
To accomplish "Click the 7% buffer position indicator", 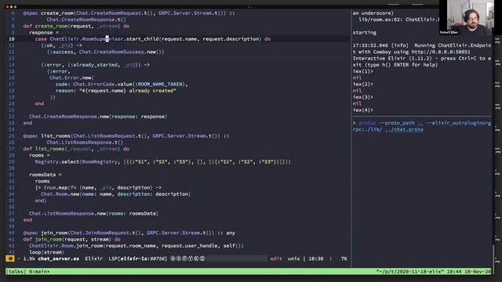I will [x=344, y=258].
